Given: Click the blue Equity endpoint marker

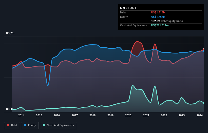Looking at the screenshot, I should click(x=204, y=51).
